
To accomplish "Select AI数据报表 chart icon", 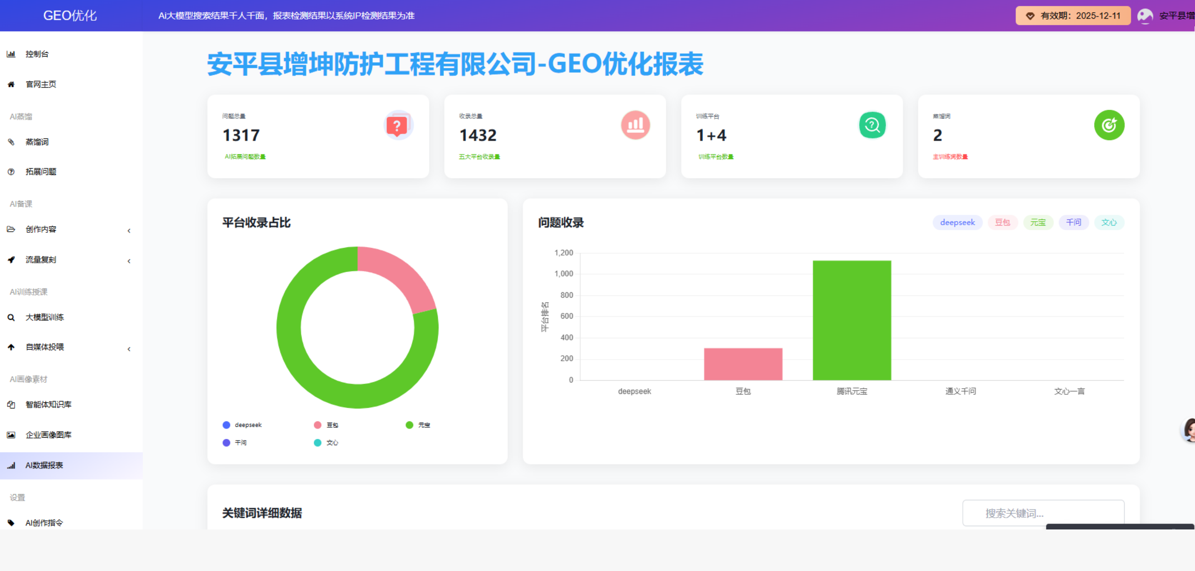I will pyautogui.click(x=11, y=465).
